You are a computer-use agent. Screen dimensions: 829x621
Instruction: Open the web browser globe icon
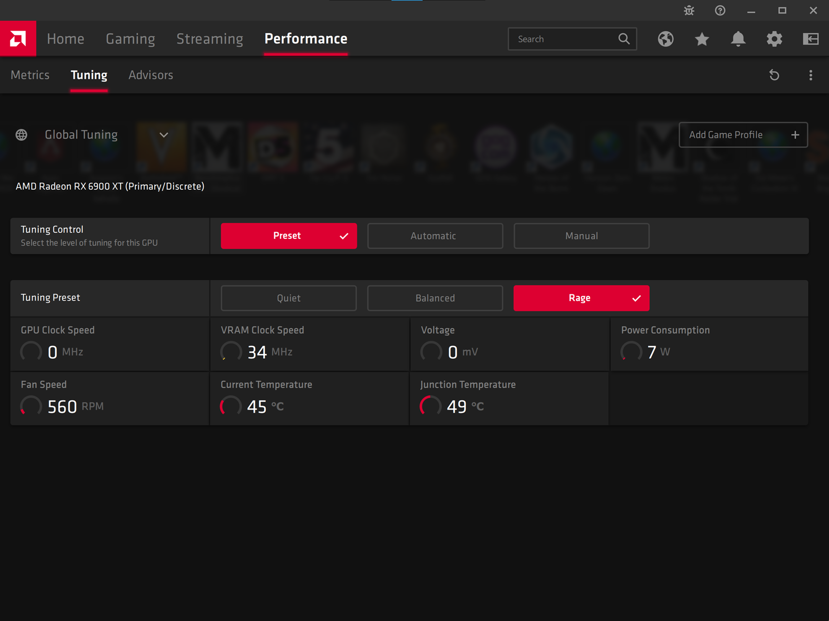point(666,39)
